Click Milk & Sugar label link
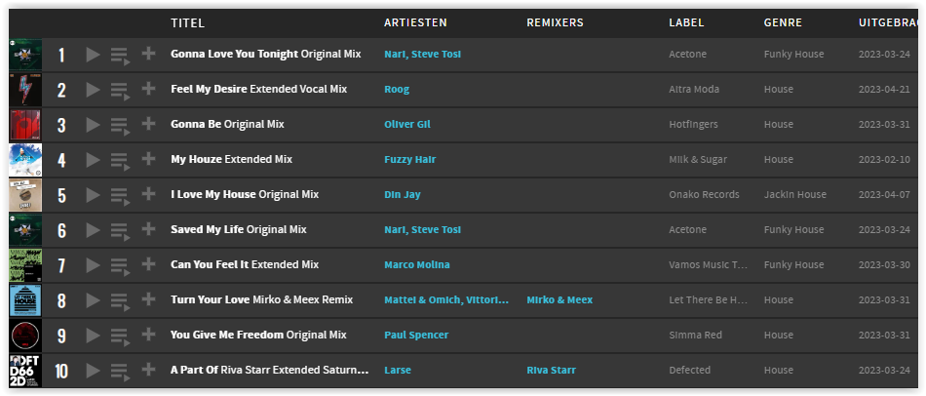 [x=698, y=160]
